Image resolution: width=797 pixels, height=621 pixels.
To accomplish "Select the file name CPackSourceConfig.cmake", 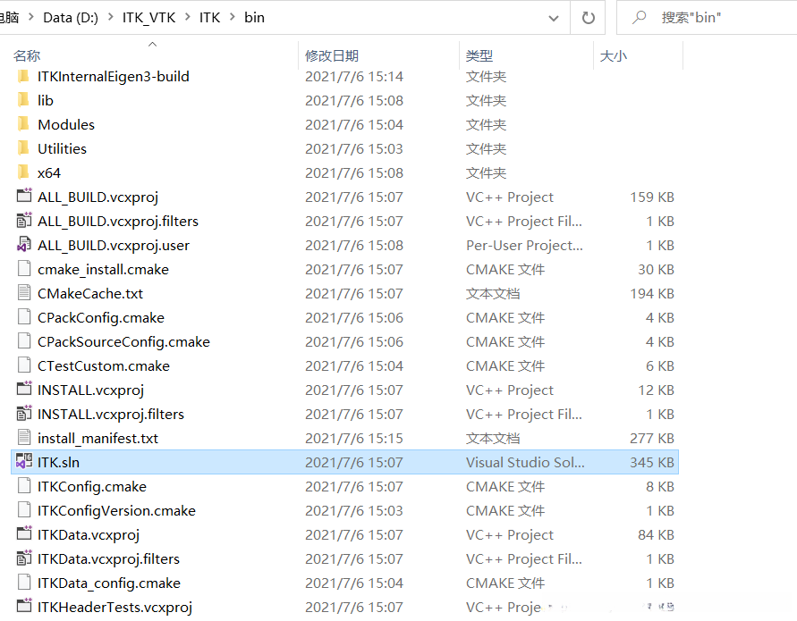I will point(123,341).
